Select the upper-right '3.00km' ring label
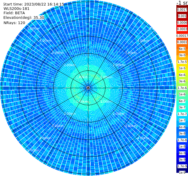This screenshot has height=176, width=188. [131, 53]
